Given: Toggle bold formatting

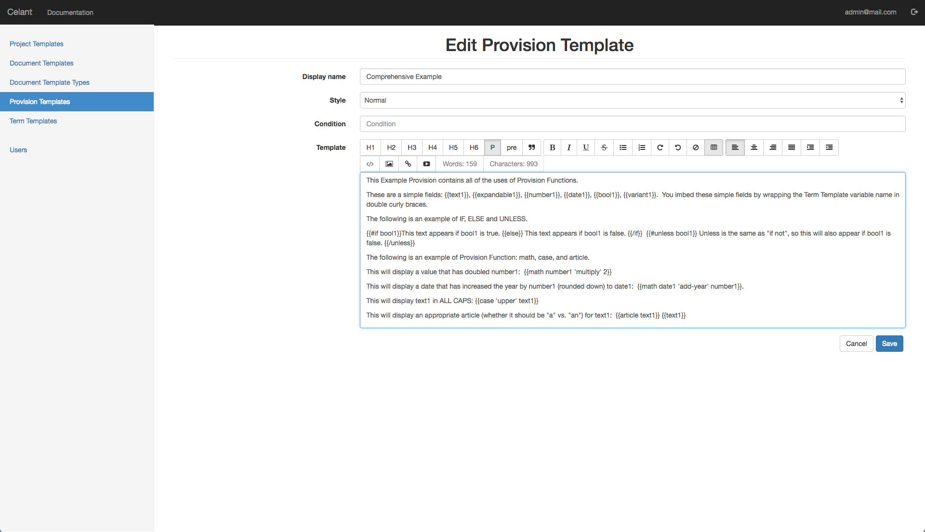Looking at the screenshot, I should 552,147.
